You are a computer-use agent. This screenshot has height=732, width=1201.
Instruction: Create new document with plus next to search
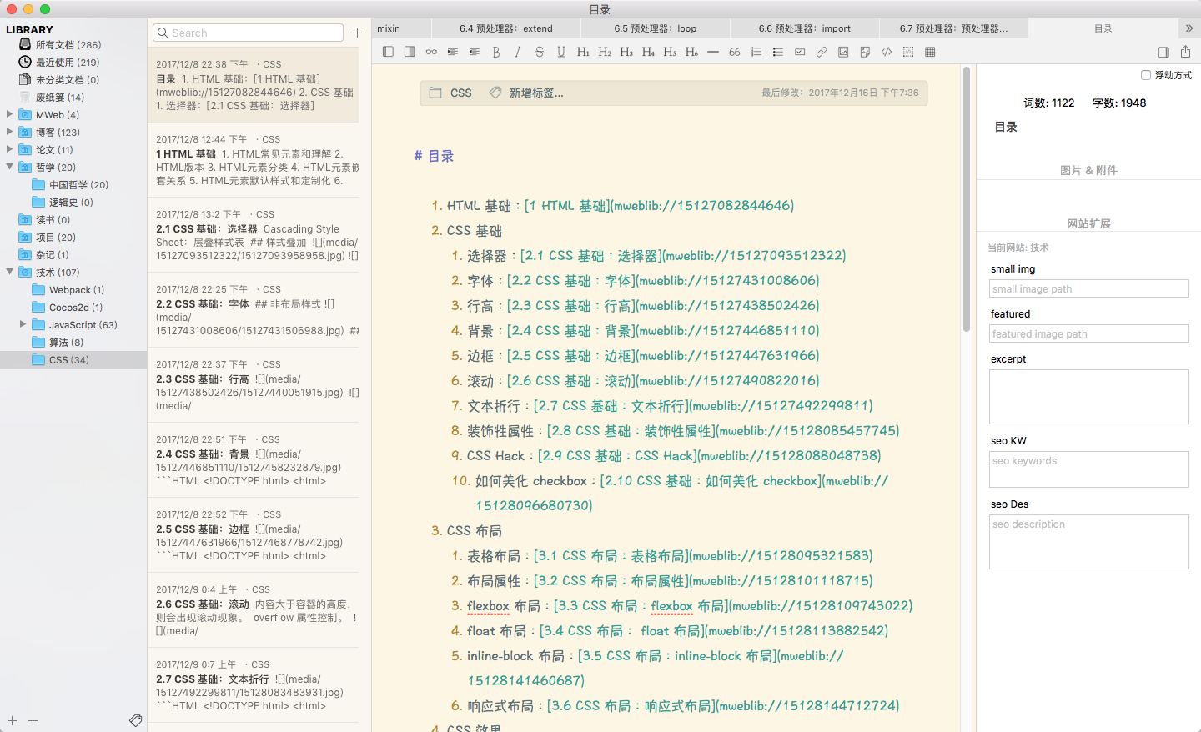tap(357, 33)
